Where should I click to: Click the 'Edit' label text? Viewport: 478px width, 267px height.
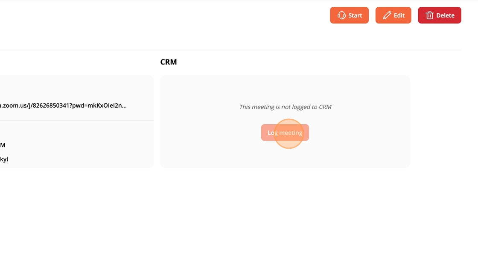tap(399, 15)
